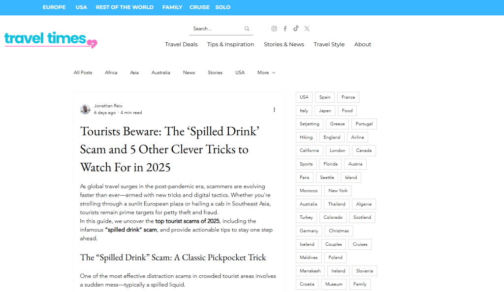Click the three-dot post options icon
The height and width of the screenshot is (292, 504).
[x=274, y=110]
